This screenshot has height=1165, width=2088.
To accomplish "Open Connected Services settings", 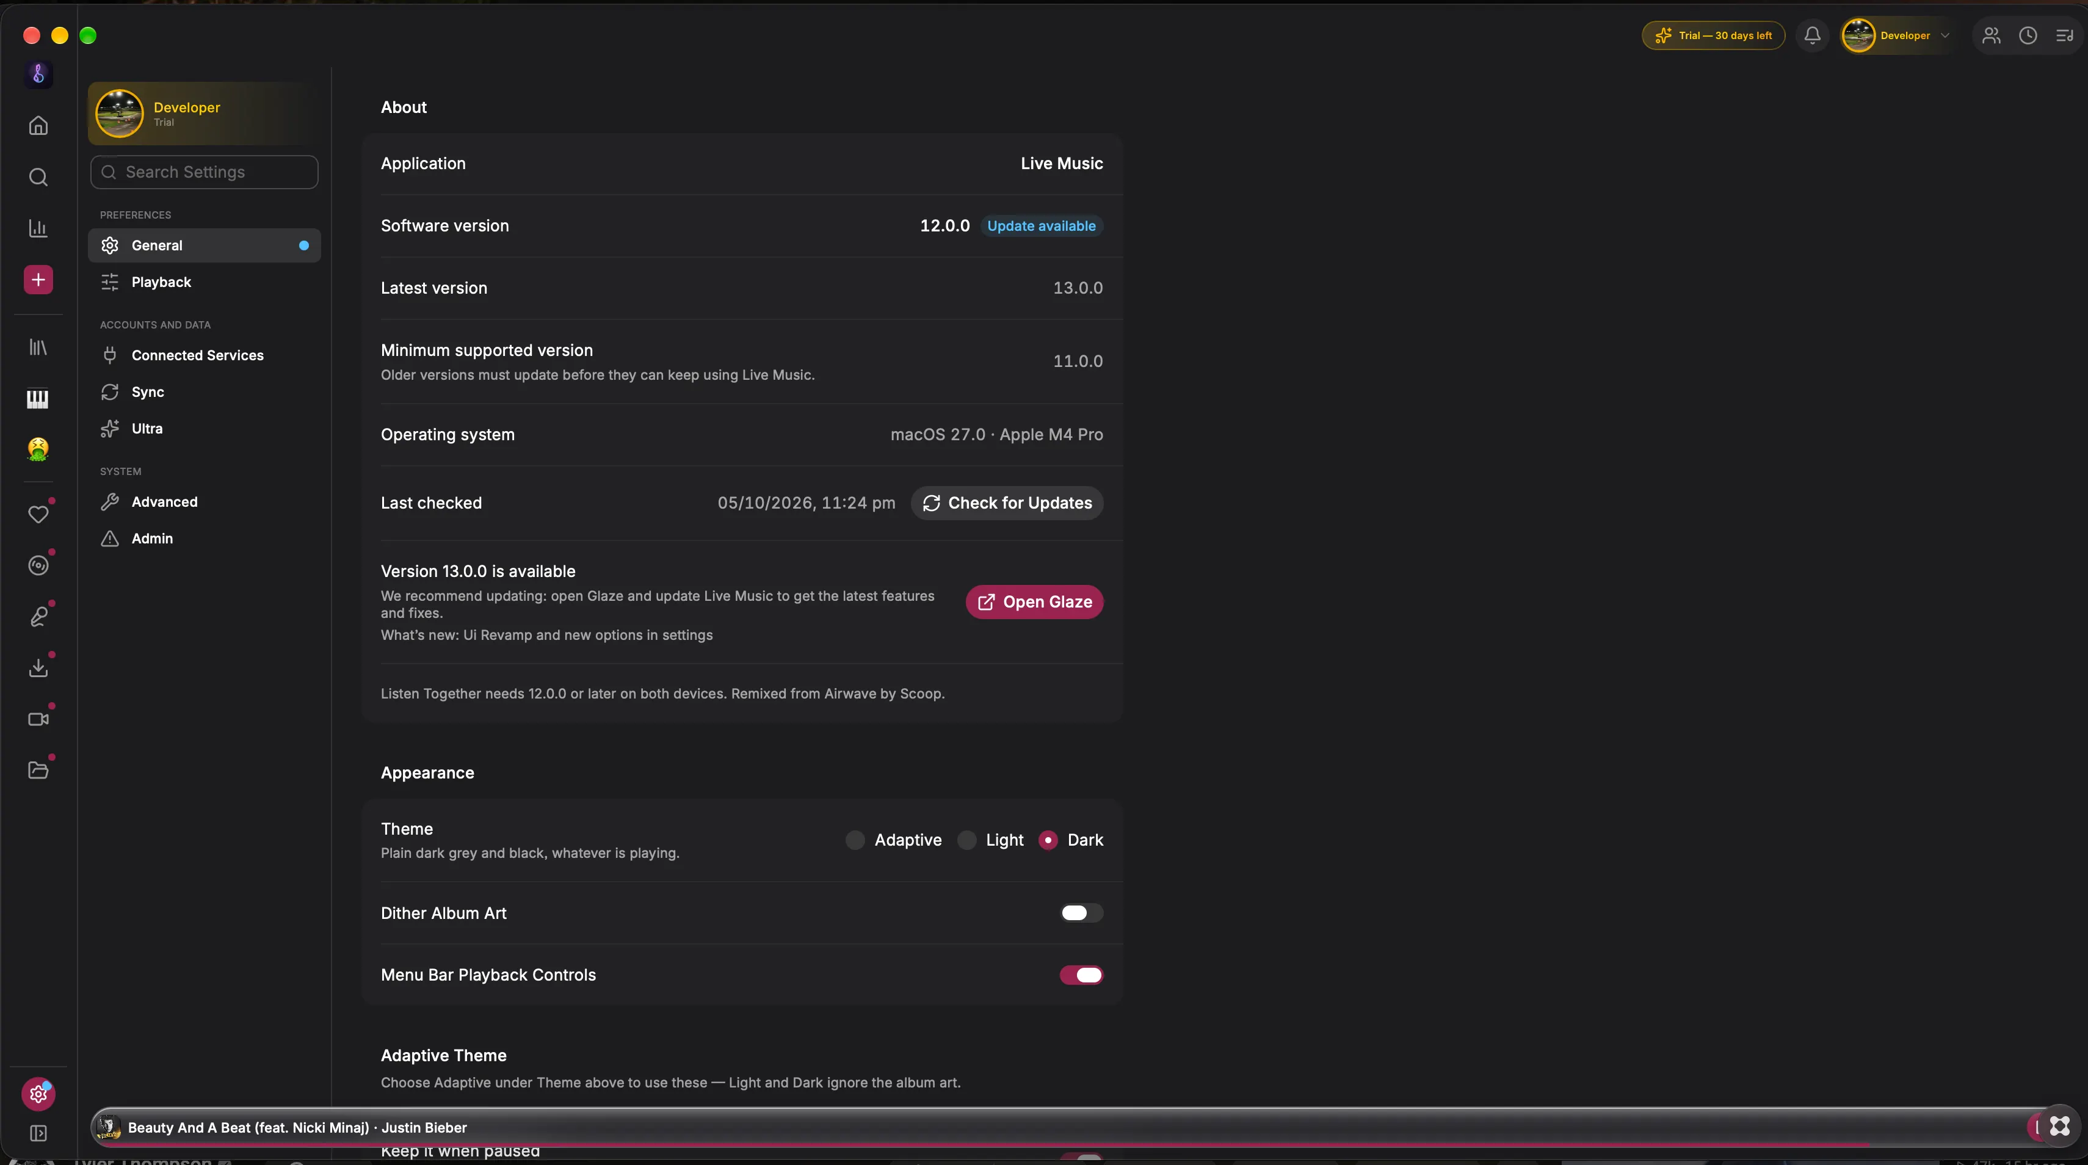I will (x=205, y=355).
